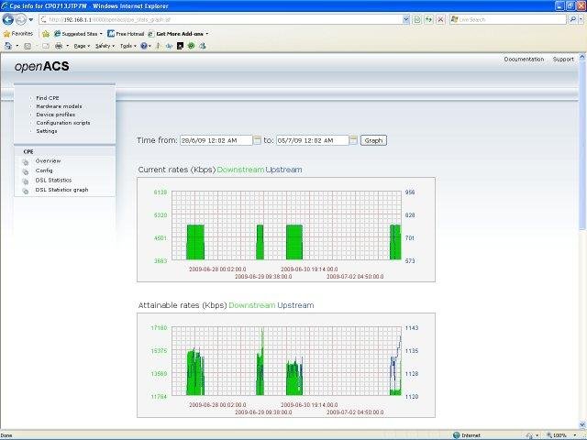Click the icon next to DSL Statistics graph
Viewport: 587px width, 440px height.
[x=26, y=192]
